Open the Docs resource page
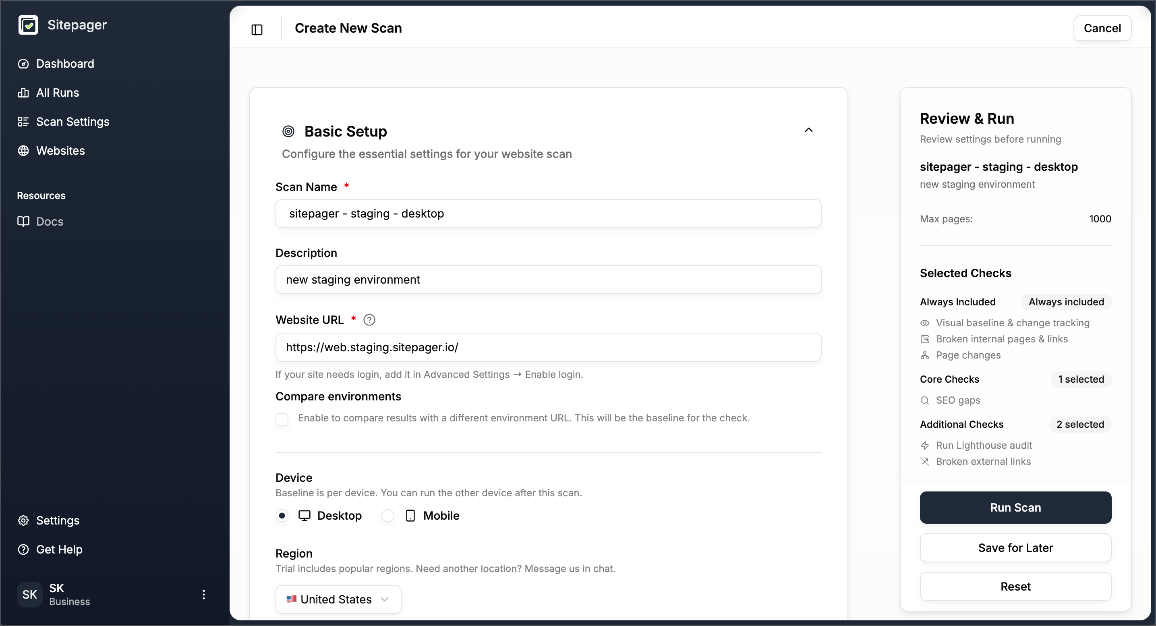This screenshot has width=1156, height=626. (50, 221)
